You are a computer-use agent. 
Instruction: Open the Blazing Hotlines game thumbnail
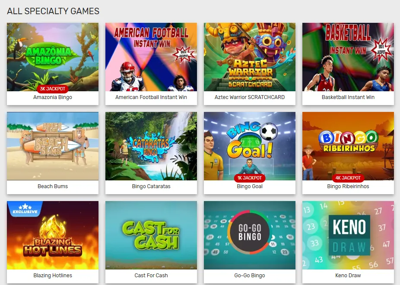(53, 235)
